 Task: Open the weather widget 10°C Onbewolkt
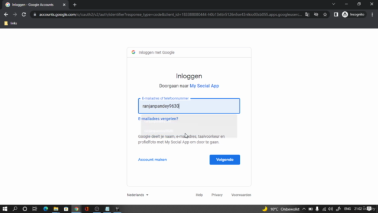(281, 209)
